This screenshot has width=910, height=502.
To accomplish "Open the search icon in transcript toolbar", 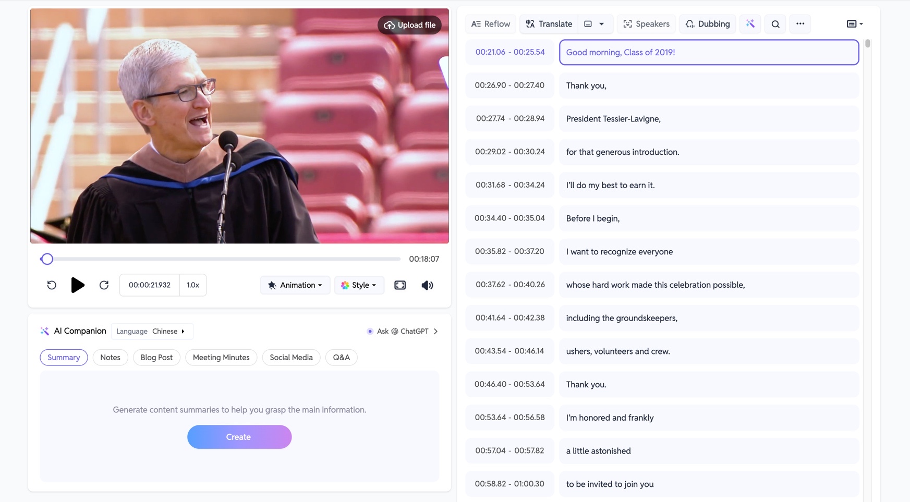I will coord(775,24).
